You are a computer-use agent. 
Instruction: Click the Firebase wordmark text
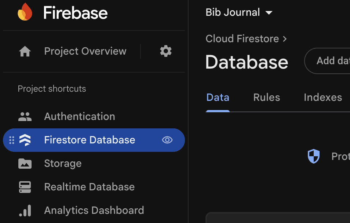click(76, 13)
